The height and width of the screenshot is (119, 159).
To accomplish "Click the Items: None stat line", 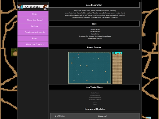I will coord(95,34).
